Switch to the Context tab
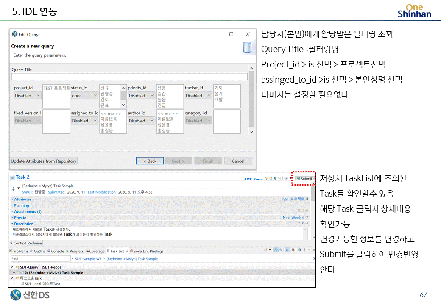This screenshot has height=305, width=441. click(x=18, y=243)
